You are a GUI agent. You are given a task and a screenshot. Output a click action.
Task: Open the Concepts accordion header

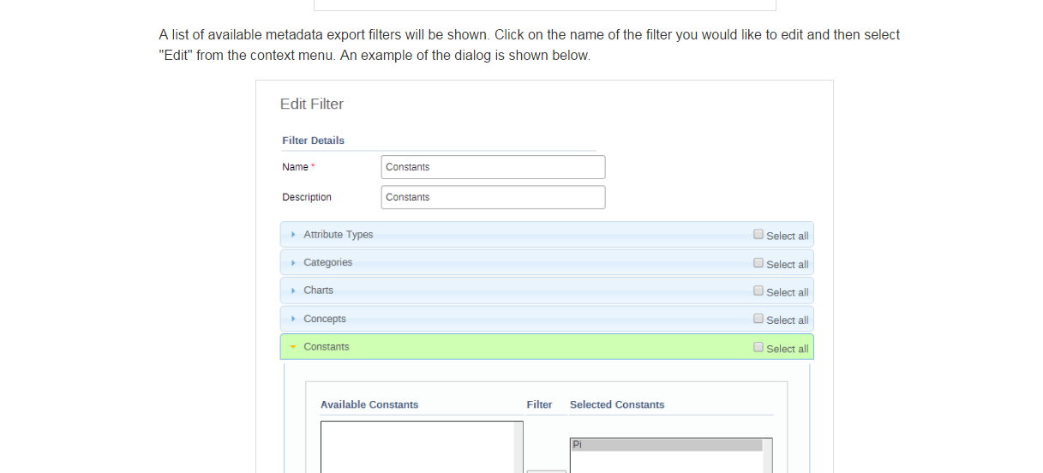pyautogui.click(x=325, y=319)
